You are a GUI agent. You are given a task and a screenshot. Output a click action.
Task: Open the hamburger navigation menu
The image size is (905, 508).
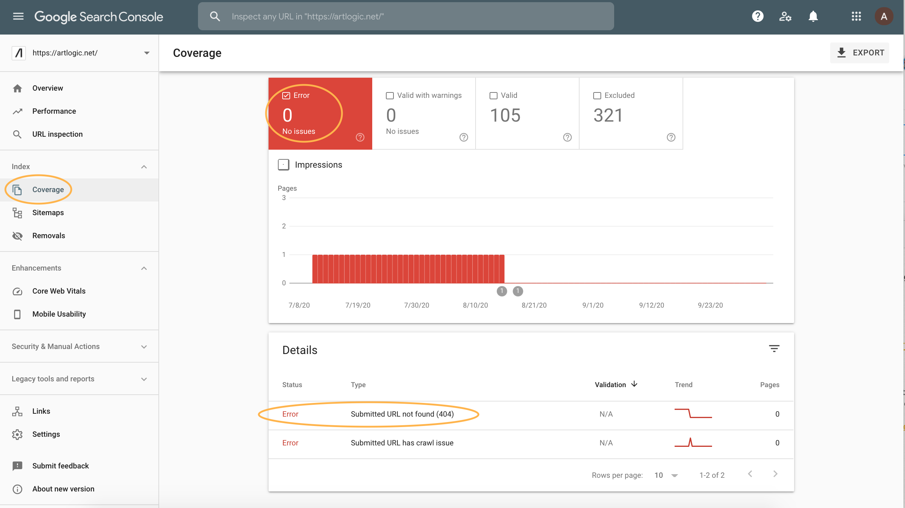(x=18, y=17)
